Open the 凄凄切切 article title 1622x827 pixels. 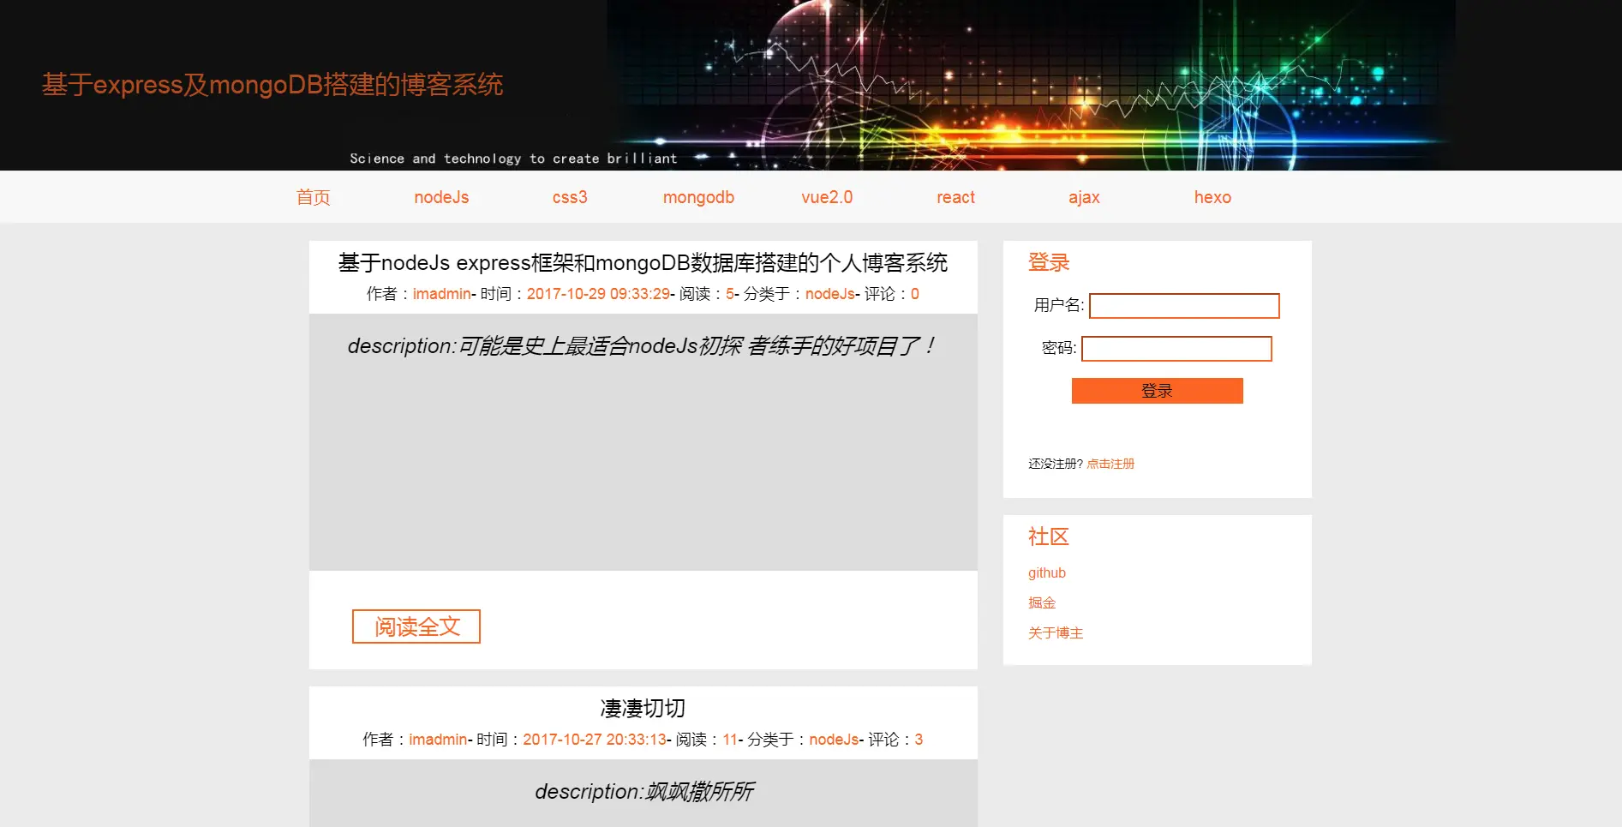tap(642, 707)
